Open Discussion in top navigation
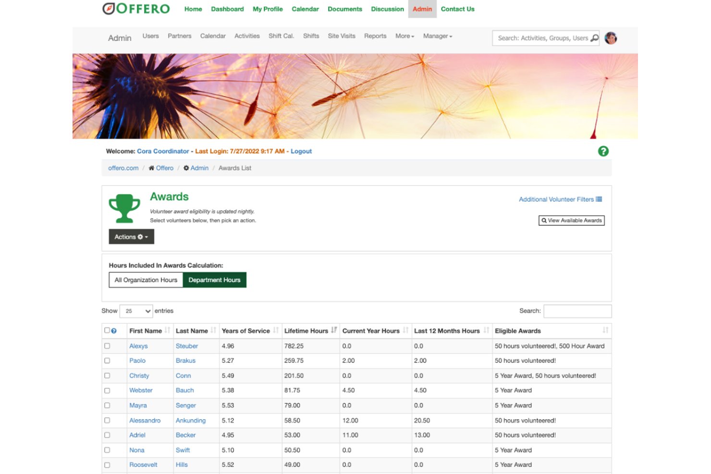The image size is (711, 474). pos(387,9)
